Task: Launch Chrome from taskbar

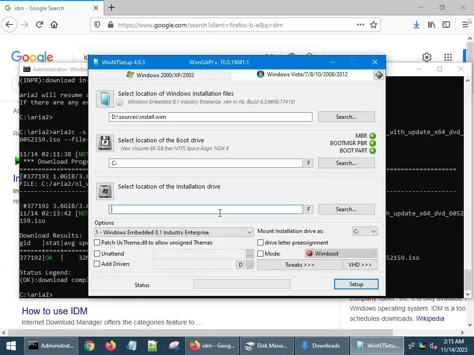Action: pos(89,346)
